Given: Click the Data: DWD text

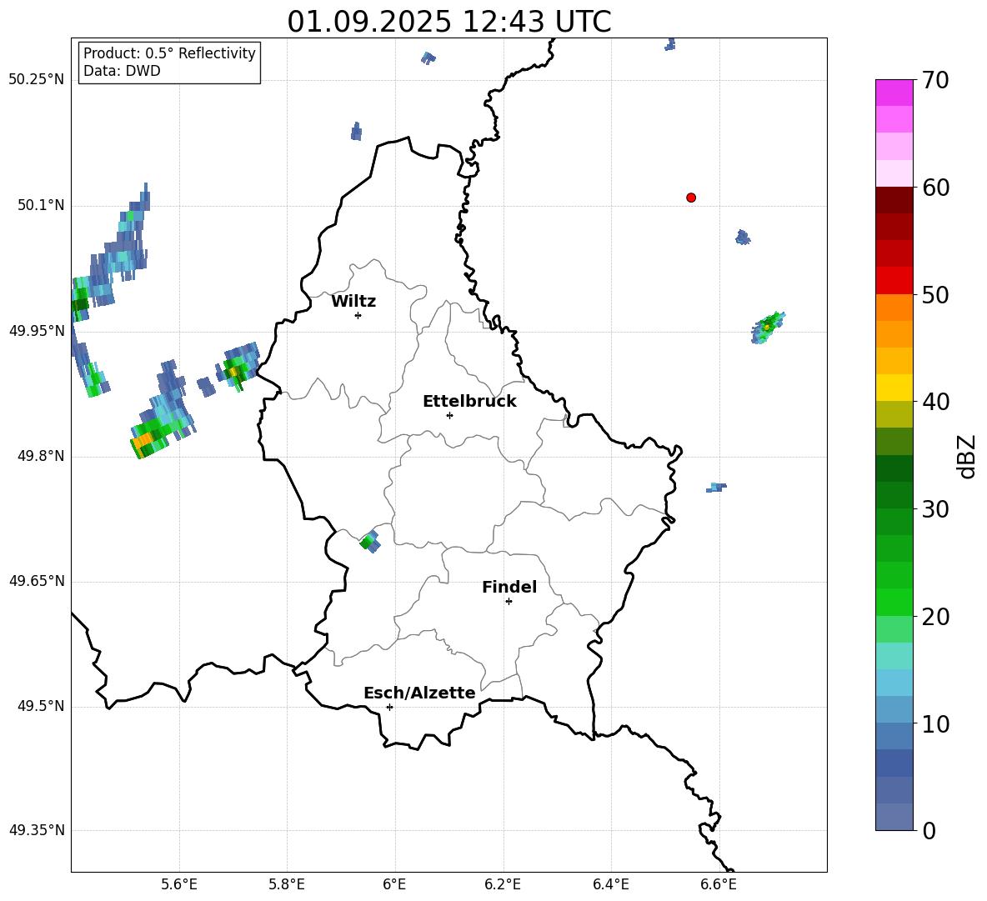Looking at the screenshot, I should pyautogui.click(x=122, y=71).
